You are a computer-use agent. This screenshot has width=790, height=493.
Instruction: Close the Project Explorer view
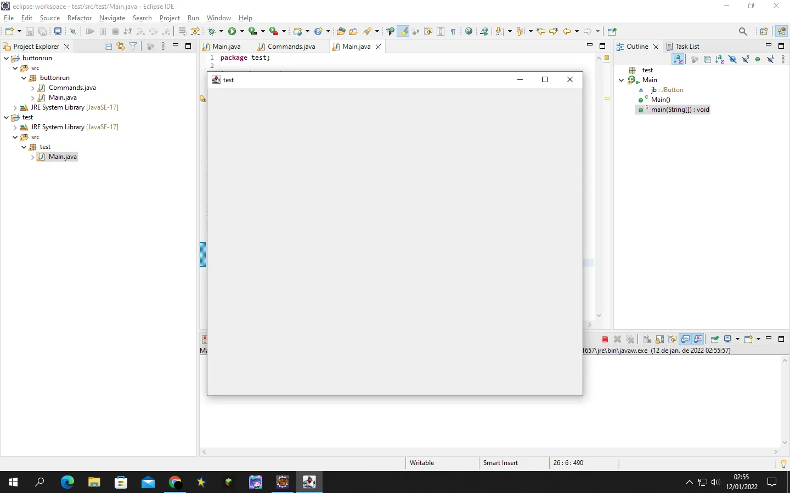67,47
